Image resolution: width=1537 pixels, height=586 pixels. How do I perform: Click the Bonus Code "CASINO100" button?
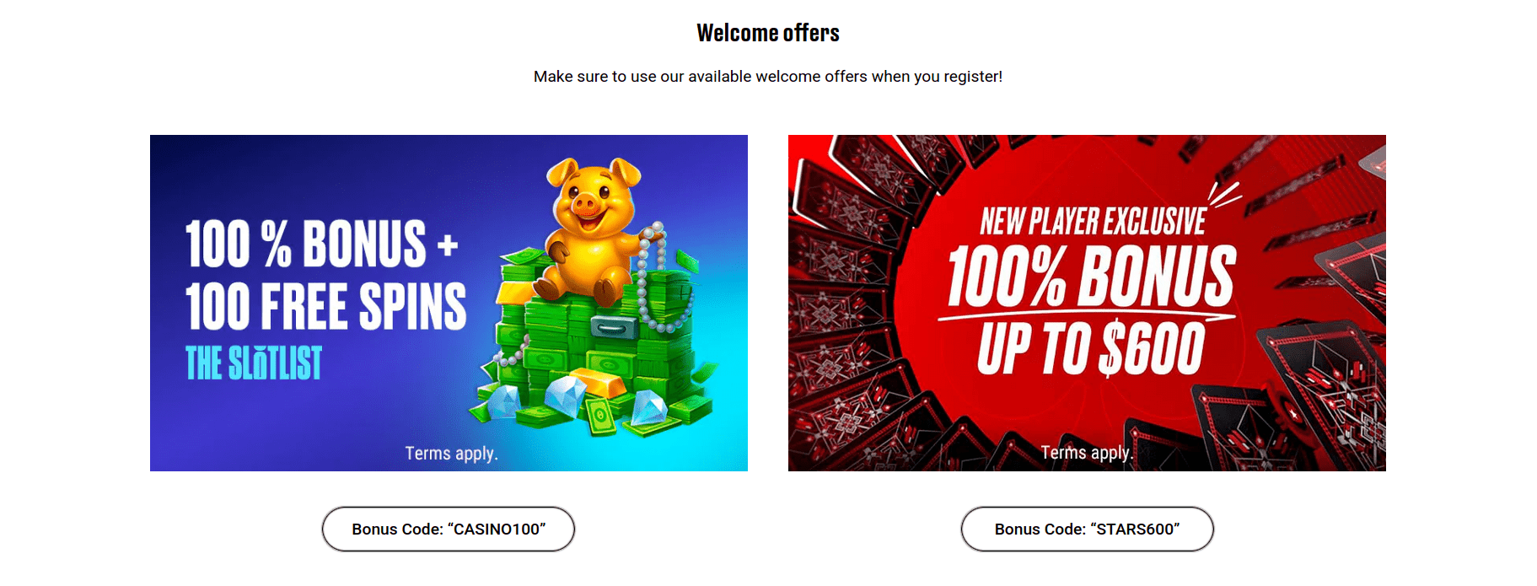click(x=449, y=530)
